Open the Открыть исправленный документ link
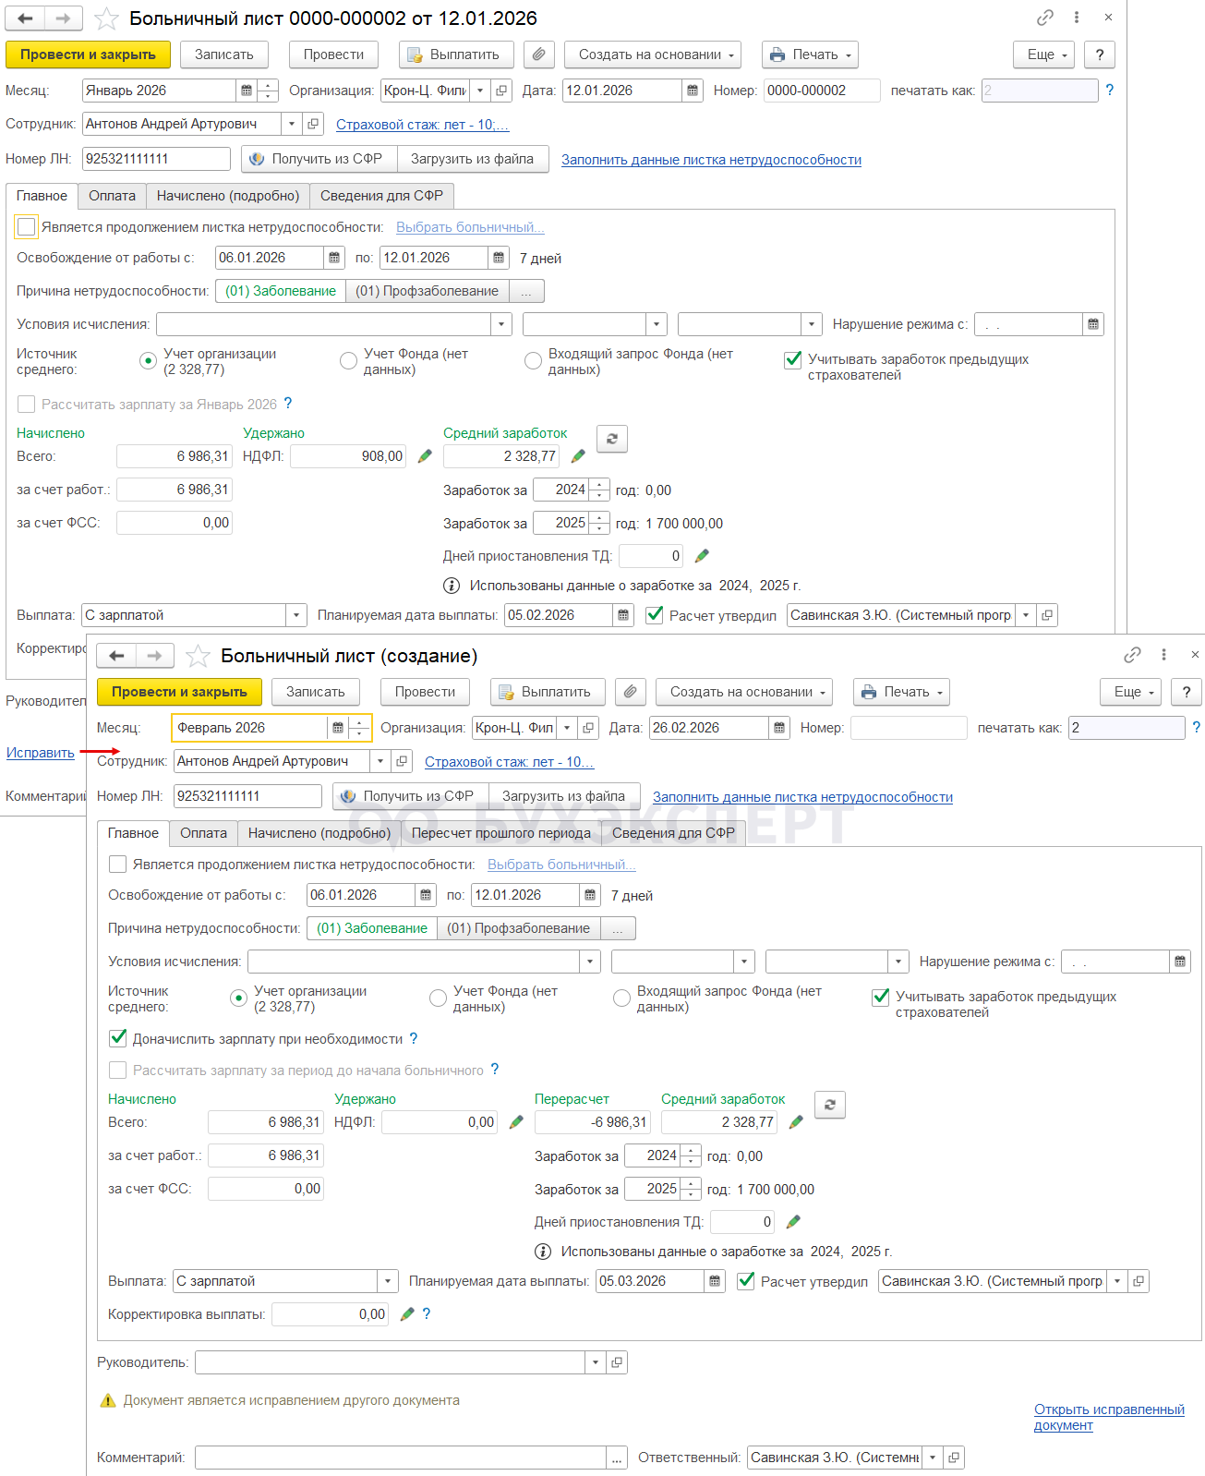 tap(1109, 1417)
